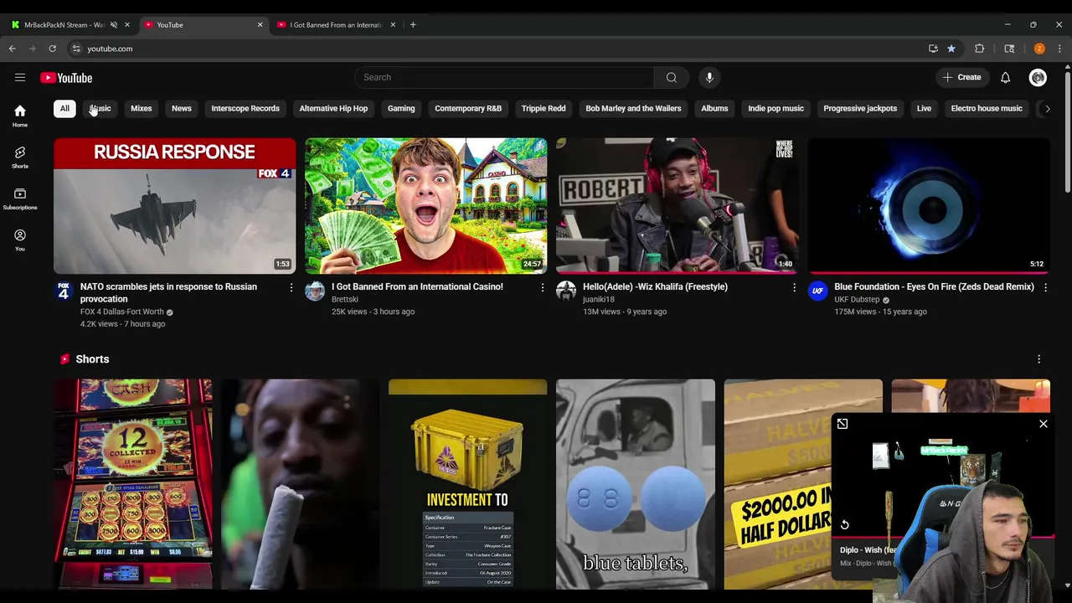This screenshot has height=603, width=1072.
Task: Select the Electro house music chip
Action: coord(987,108)
